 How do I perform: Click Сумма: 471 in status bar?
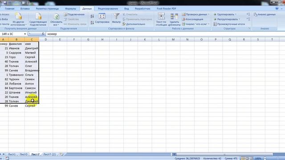pyautogui.click(x=231, y=158)
